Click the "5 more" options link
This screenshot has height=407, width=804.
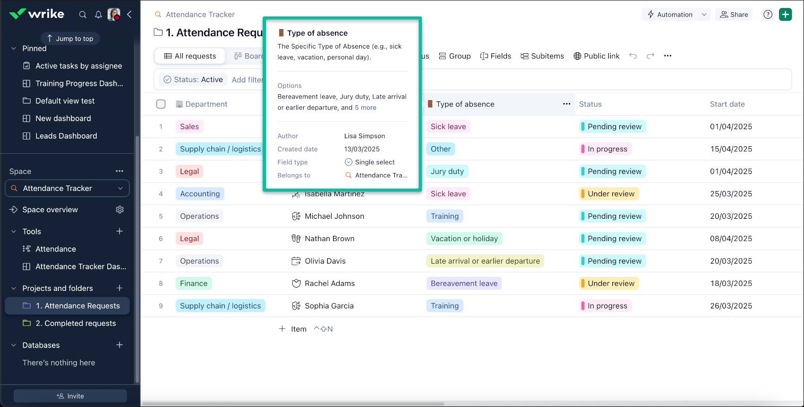(x=366, y=108)
